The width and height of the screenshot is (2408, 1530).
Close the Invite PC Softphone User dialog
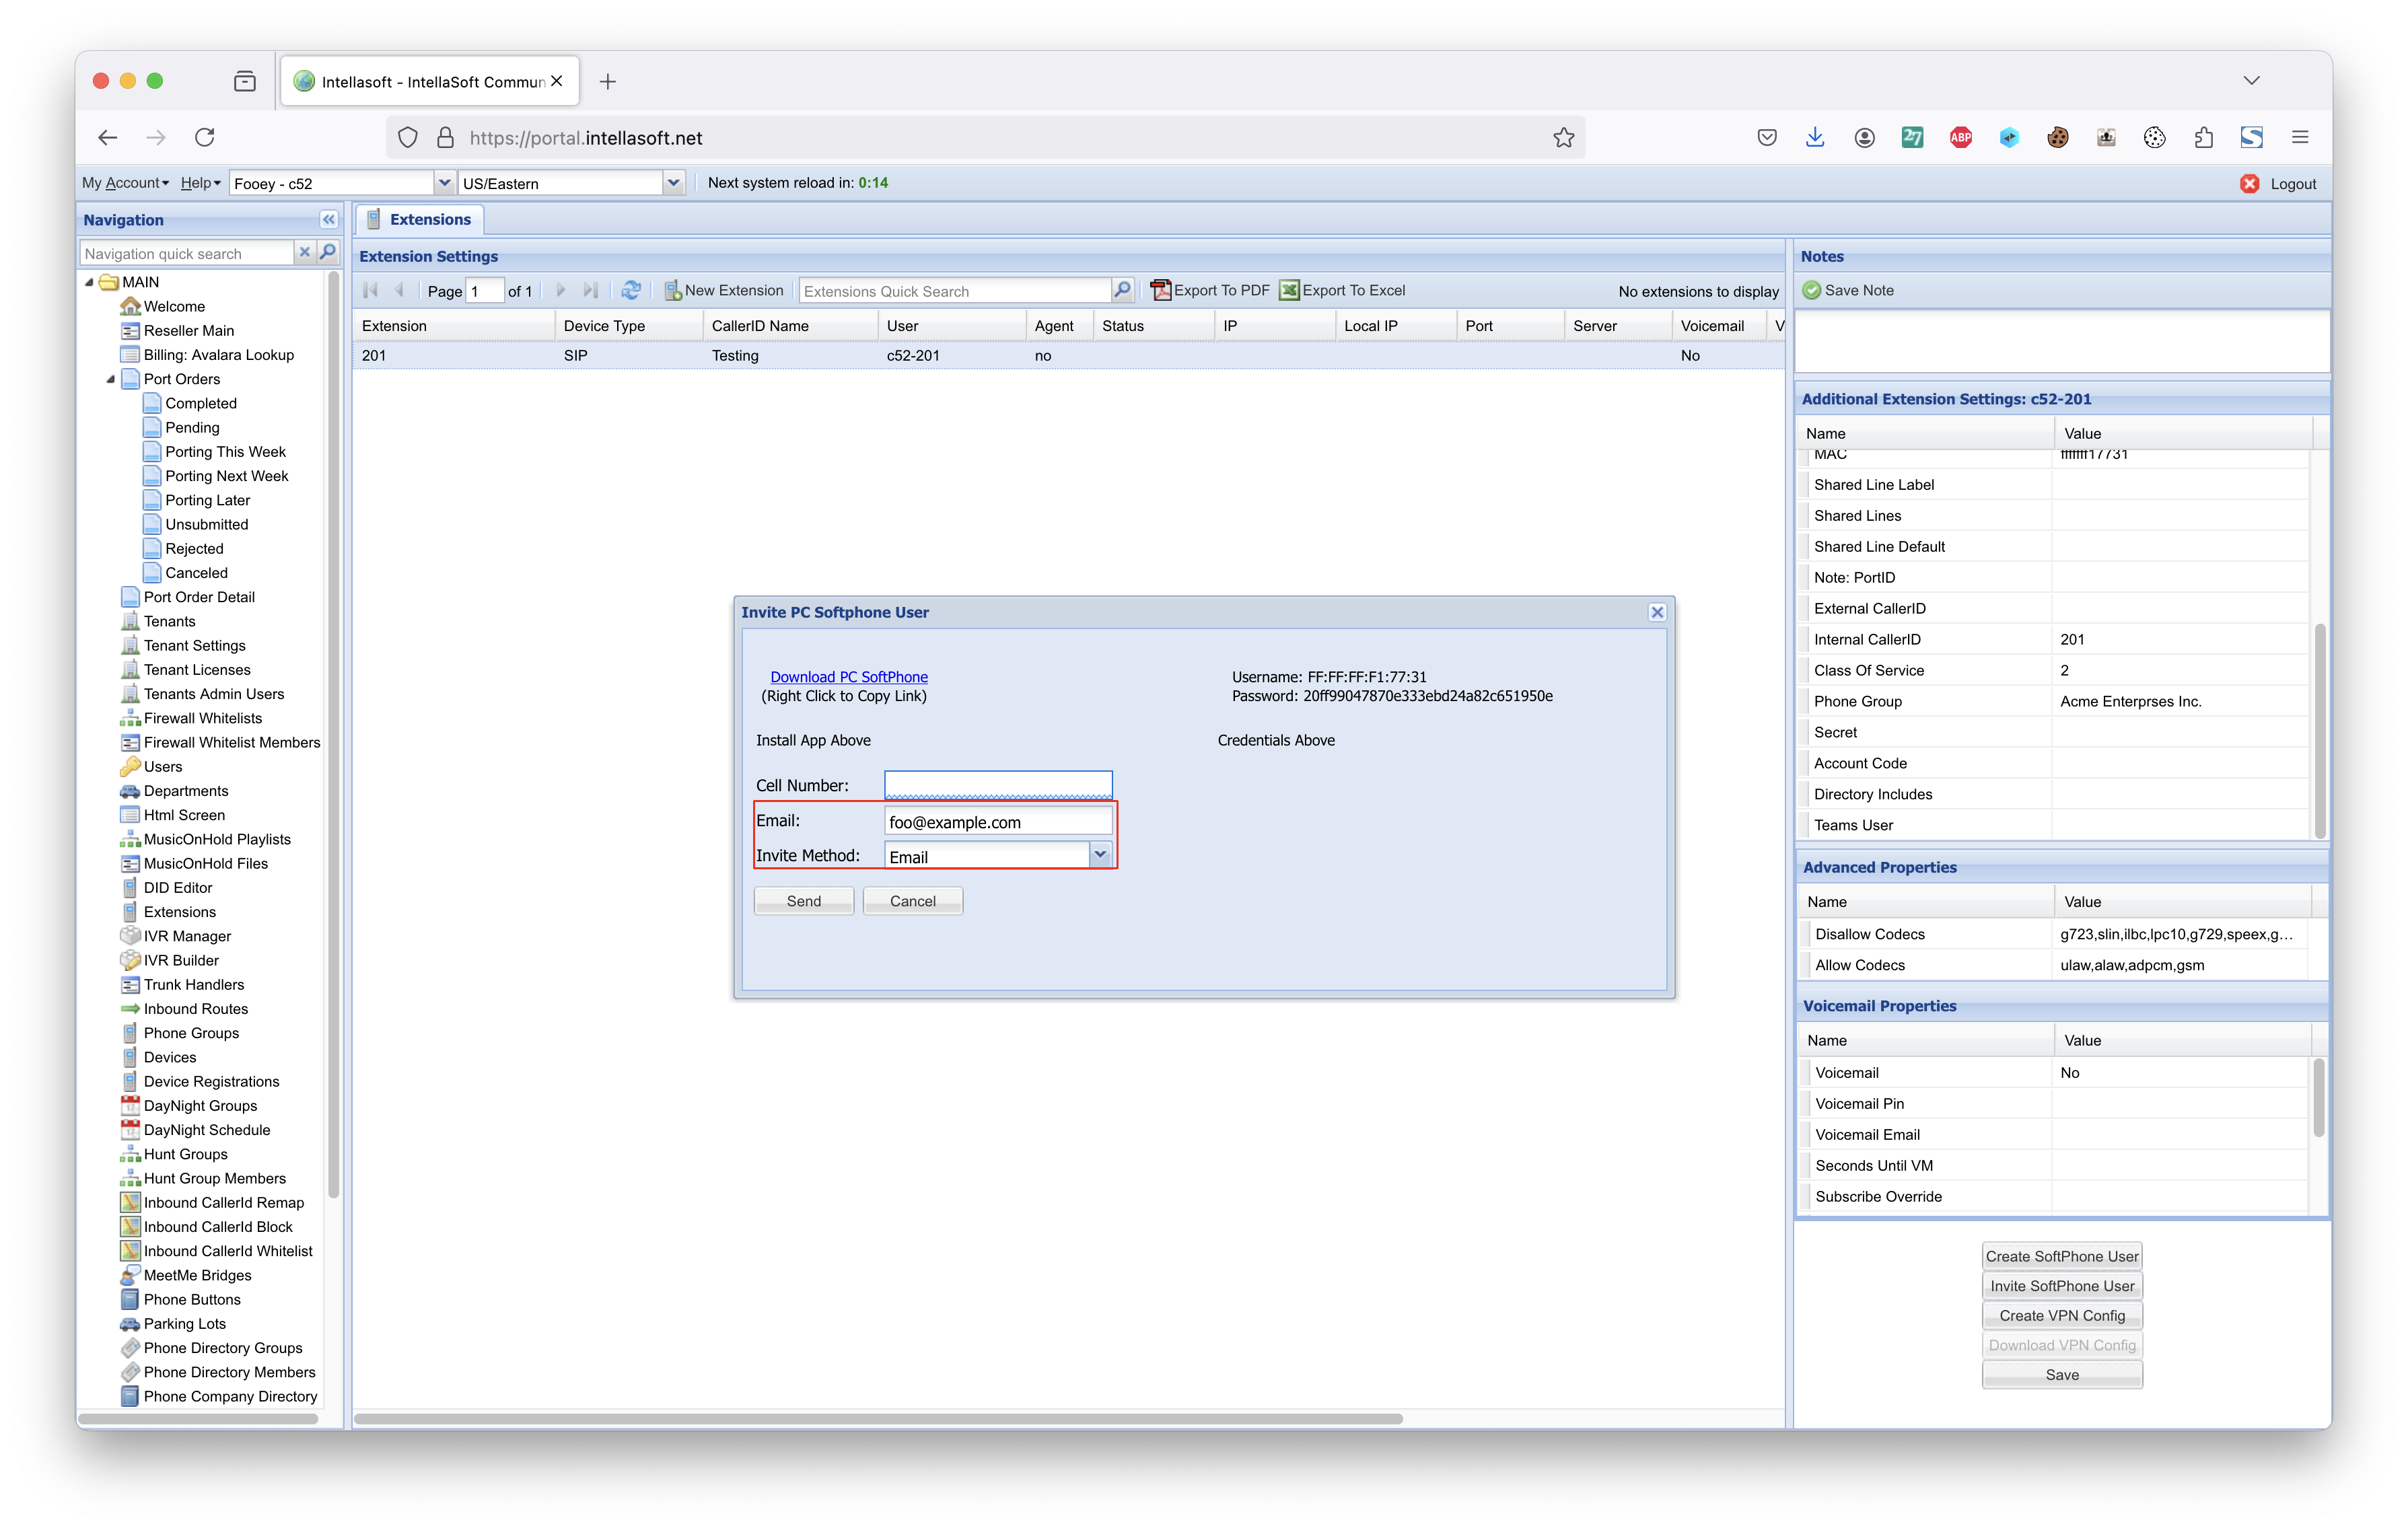coord(1657,612)
